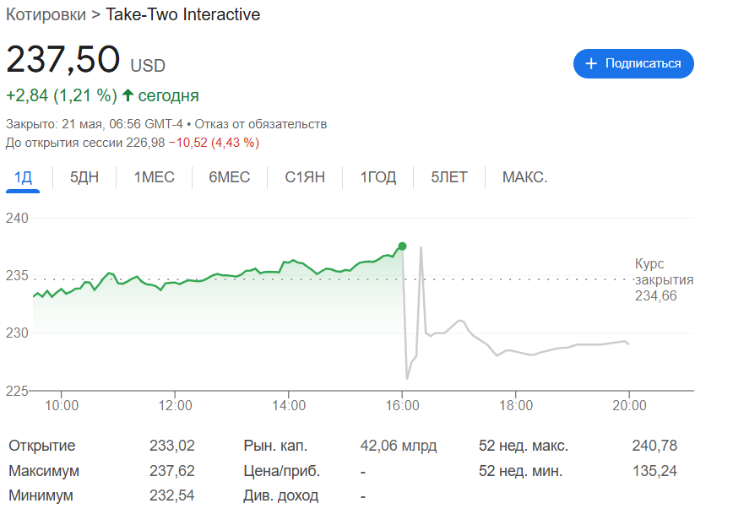Switch to the 5ДН time range tab
The width and height of the screenshot is (733, 525).
pos(84,177)
